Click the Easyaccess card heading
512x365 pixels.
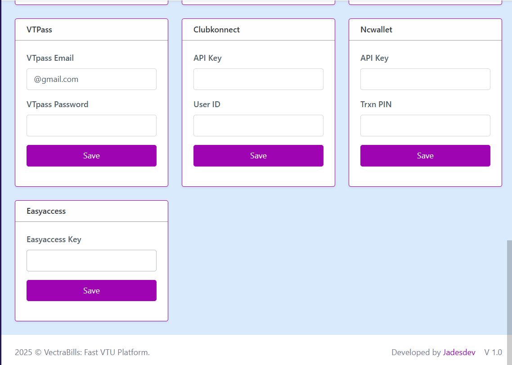(x=46, y=211)
